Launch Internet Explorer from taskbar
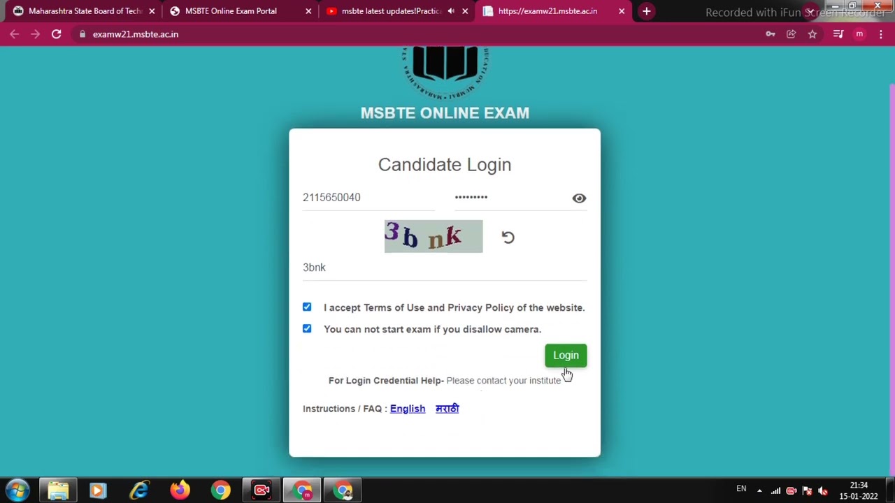Screen dimensions: 895x503 click(x=139, y=490)
